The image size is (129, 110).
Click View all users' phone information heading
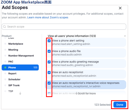coord(72,36)
